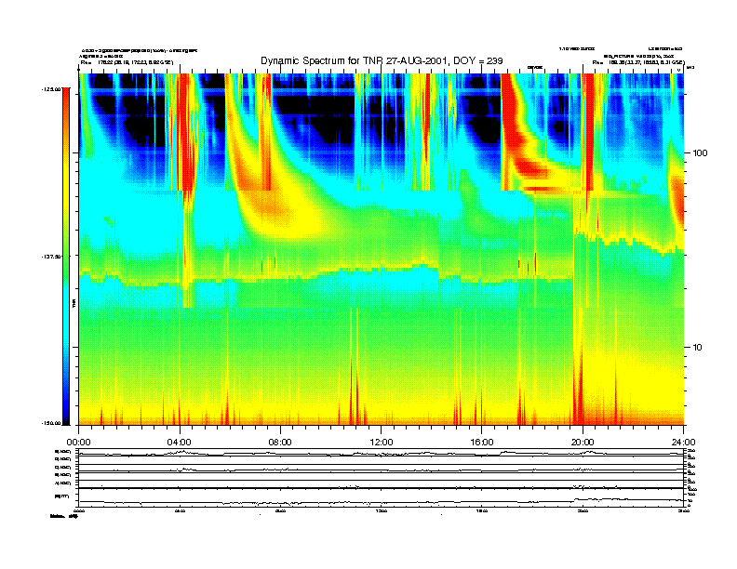
Task: Click the vertical rainbow color scale bar
Action: [x=66, y=257]
